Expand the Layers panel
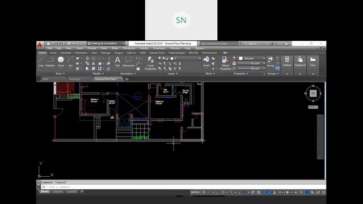This screenshot has height=204, width=363. coord(172,74)
